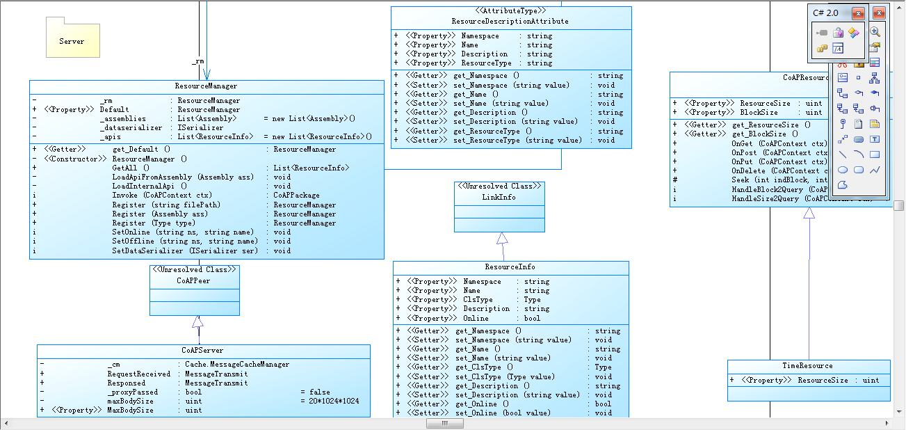Click the BlockSize property row
Viewport: 906px width, 430px height.
[752, 112]
